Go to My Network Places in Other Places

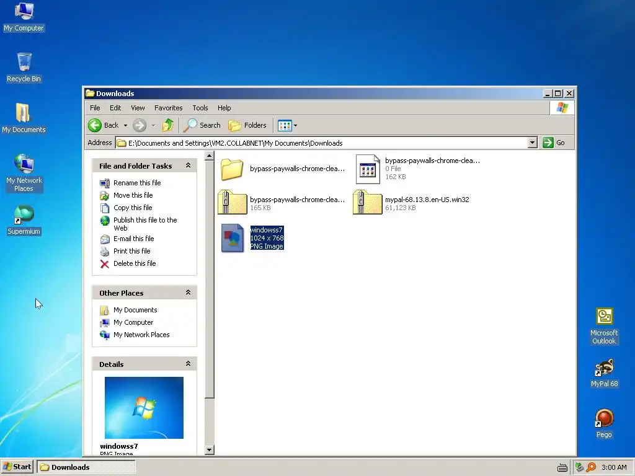141,335
